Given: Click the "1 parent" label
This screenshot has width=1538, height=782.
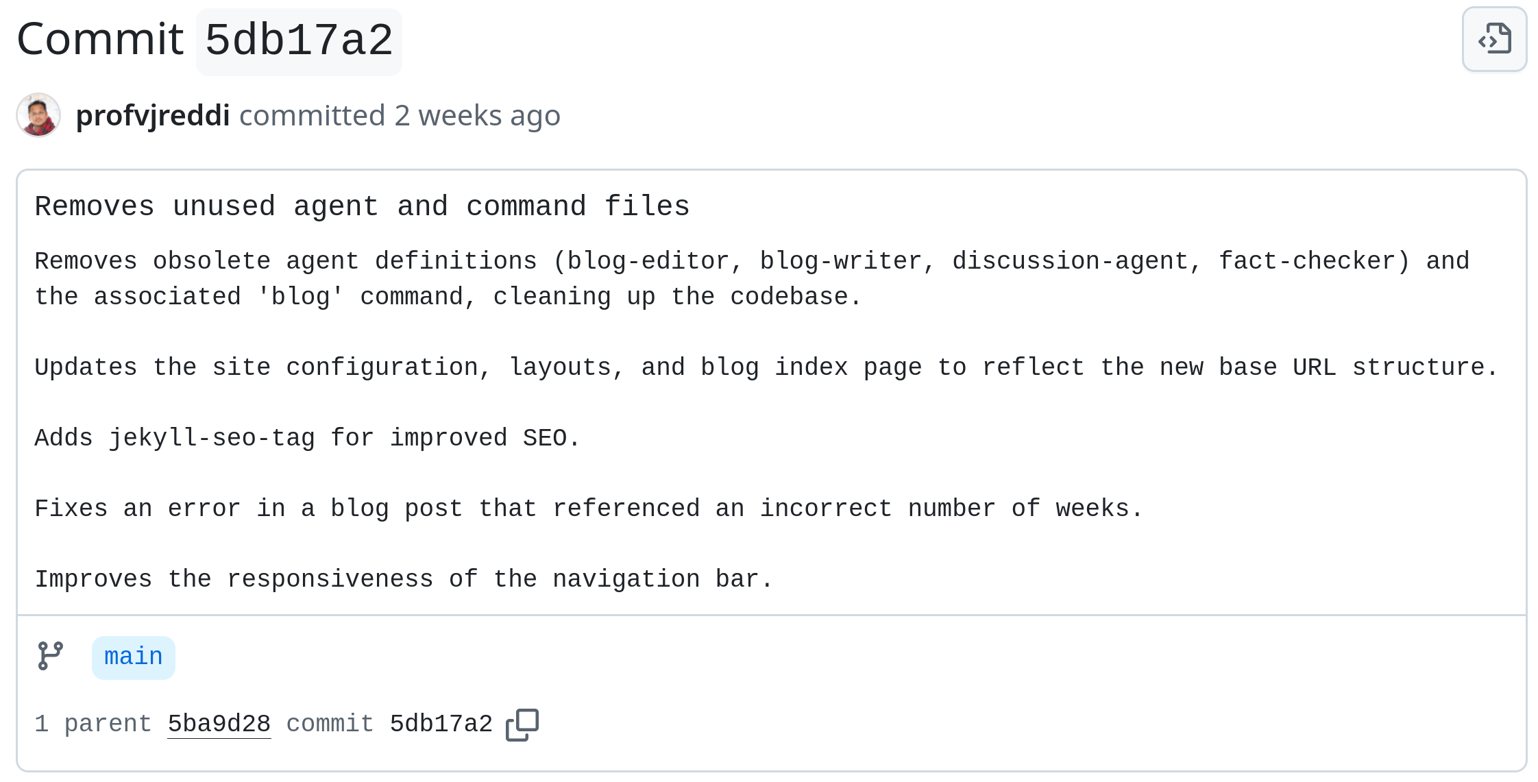Looking at the screenshot, I should click(93, 724).
